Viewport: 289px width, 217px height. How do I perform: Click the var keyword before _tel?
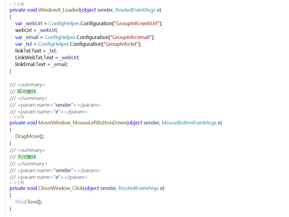[19, 44]
